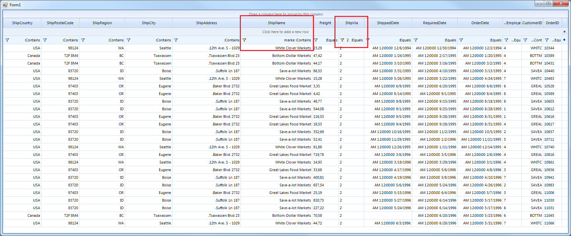Viewport: 571px width, 236px height.
Task: Sort by the ShipAddress column header
Action: (x=206, y=23)
